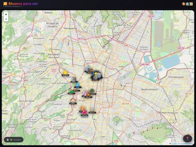
Task: Click the framed picture icon in header
Action: tap(191, 4)
